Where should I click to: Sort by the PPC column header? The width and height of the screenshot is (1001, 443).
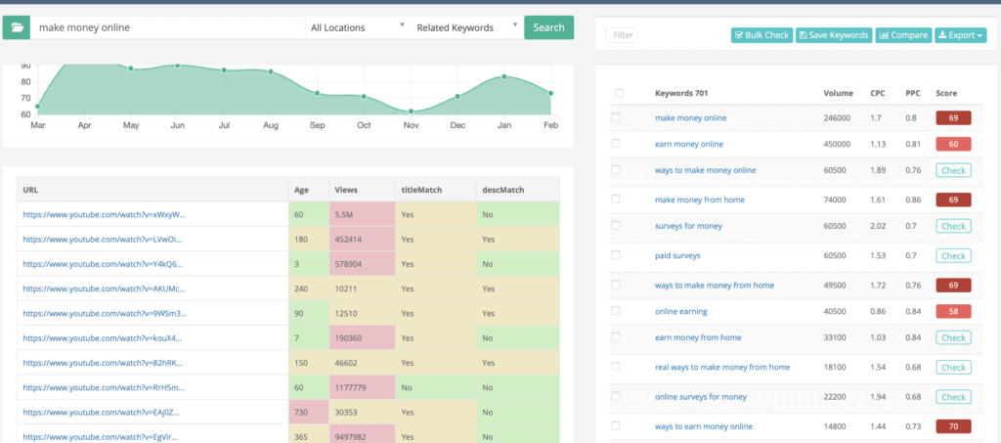point(913,93)
